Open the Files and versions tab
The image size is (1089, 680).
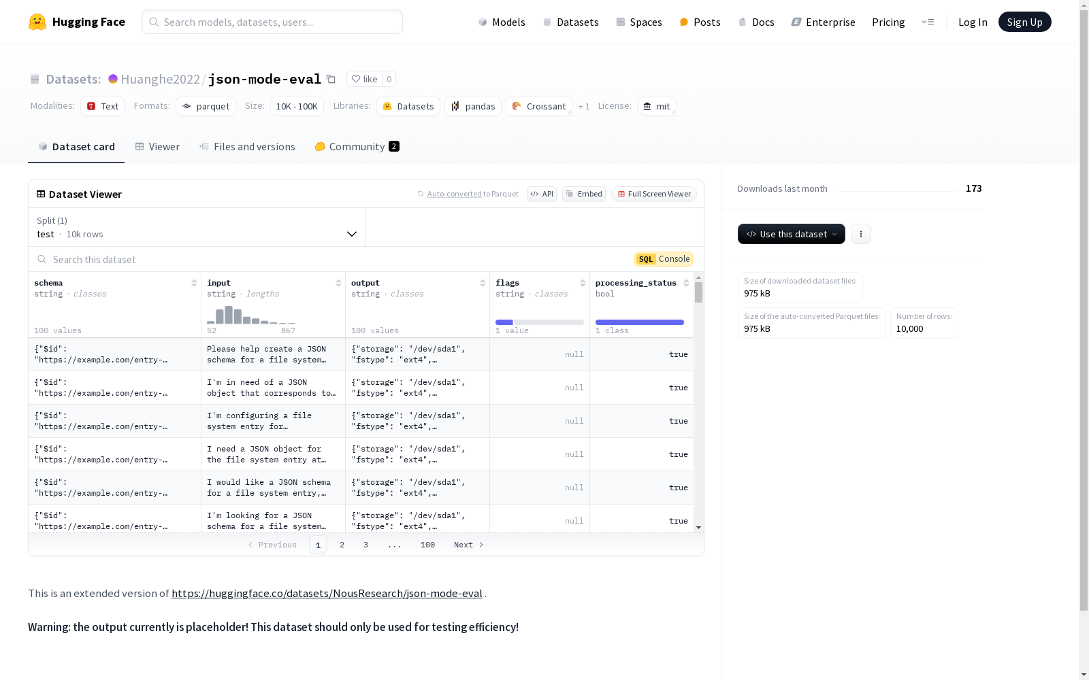(x=247, y=147)
